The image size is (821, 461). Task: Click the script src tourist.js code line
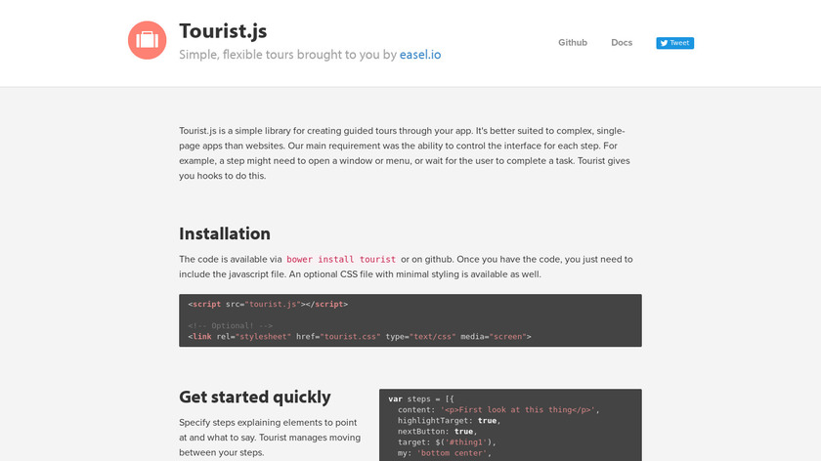(x=268, y=304)
